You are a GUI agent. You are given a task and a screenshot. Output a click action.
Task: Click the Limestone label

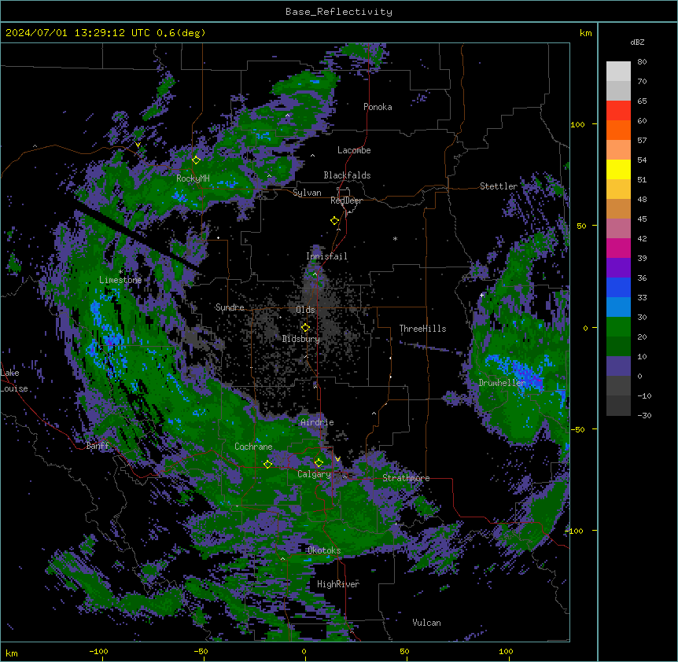click(120, 280)
